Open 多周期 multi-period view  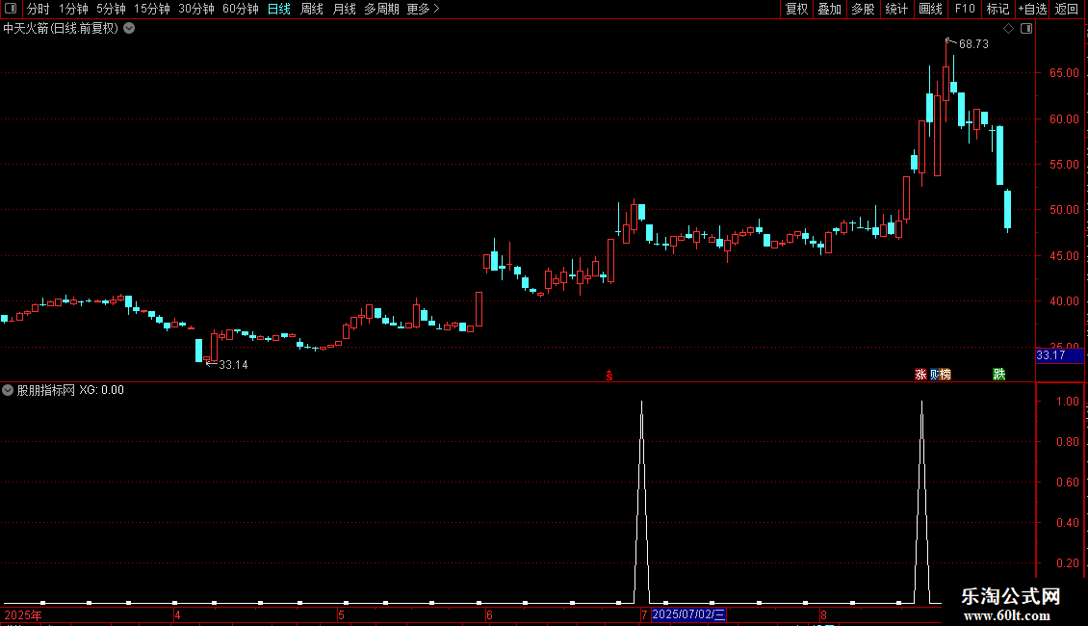tap(381, 9)
